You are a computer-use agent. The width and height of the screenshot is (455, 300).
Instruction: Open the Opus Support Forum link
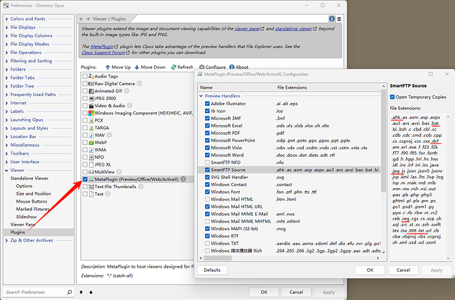pos(104,53)
